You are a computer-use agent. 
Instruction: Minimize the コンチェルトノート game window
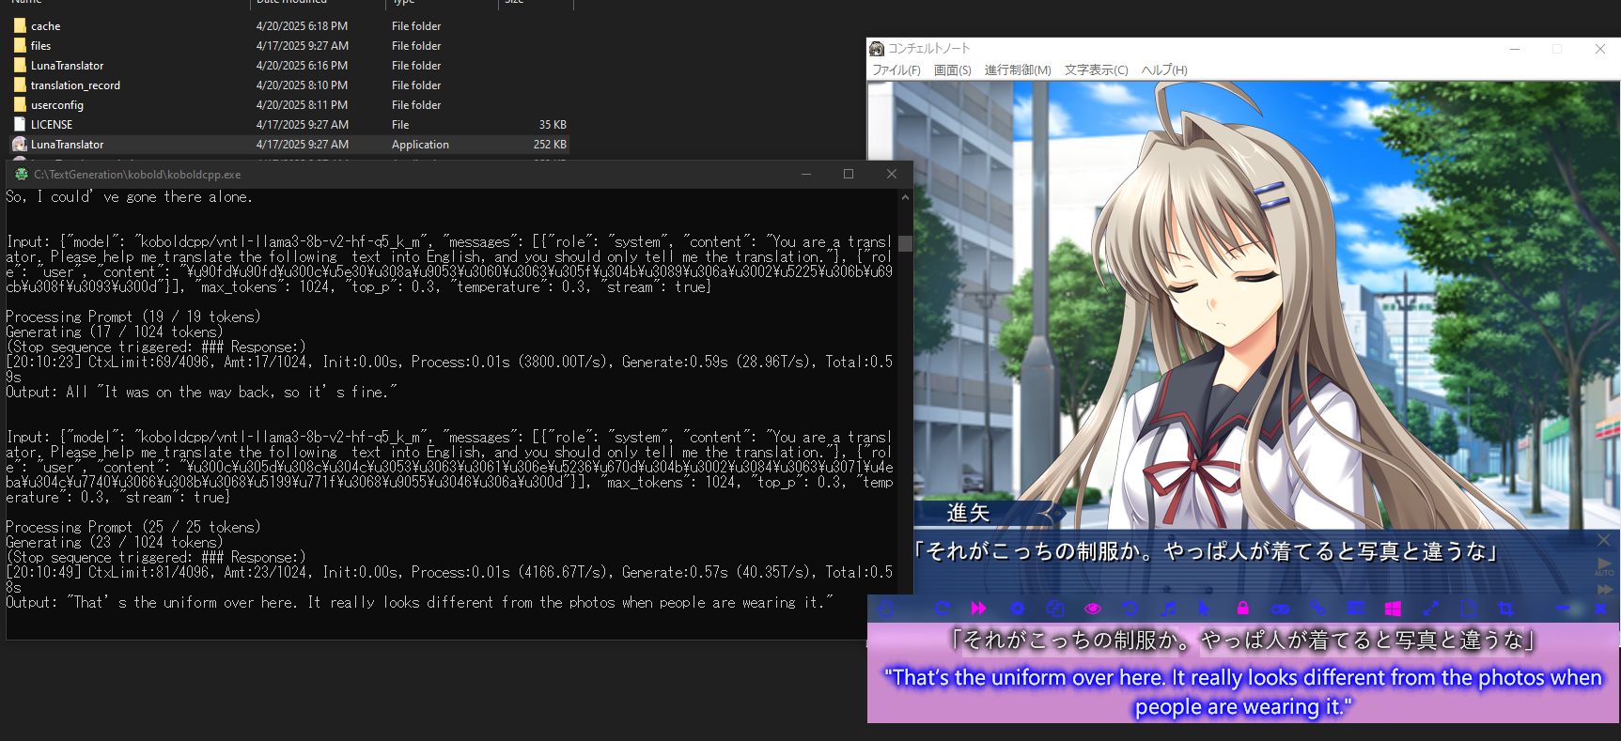tap(1515, 49)
